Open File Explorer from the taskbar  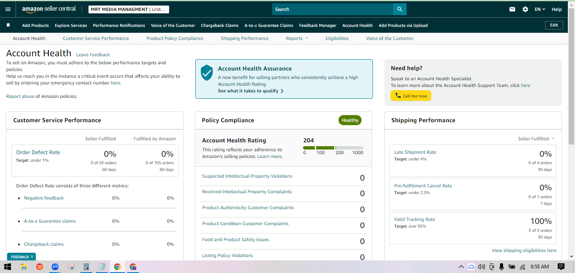click(x=24, y=267)
